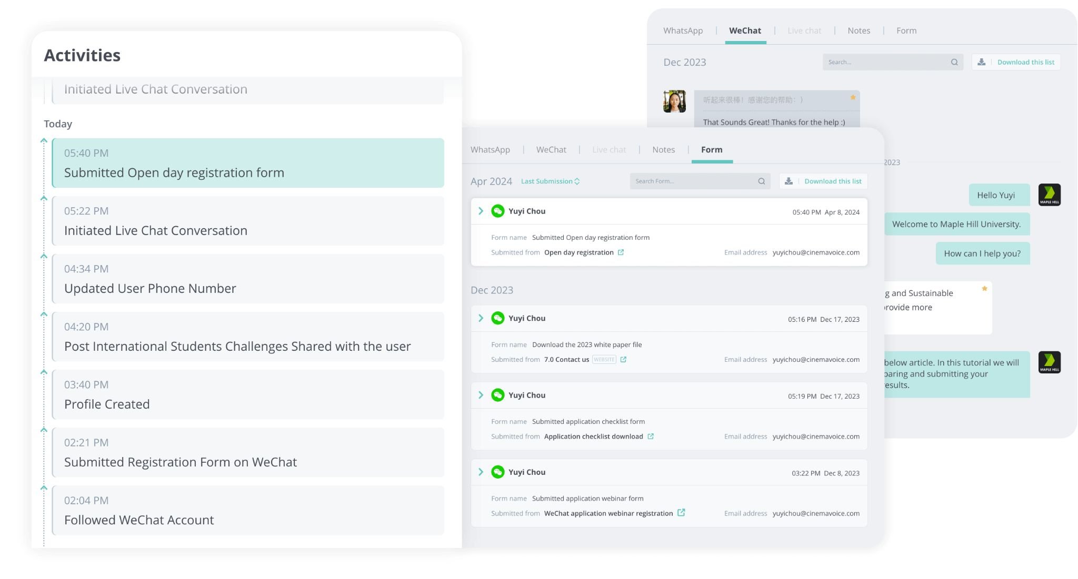Open the Last Submission sort selector
This screenshot has height=579, width=1078.
(x=551, y=181)
